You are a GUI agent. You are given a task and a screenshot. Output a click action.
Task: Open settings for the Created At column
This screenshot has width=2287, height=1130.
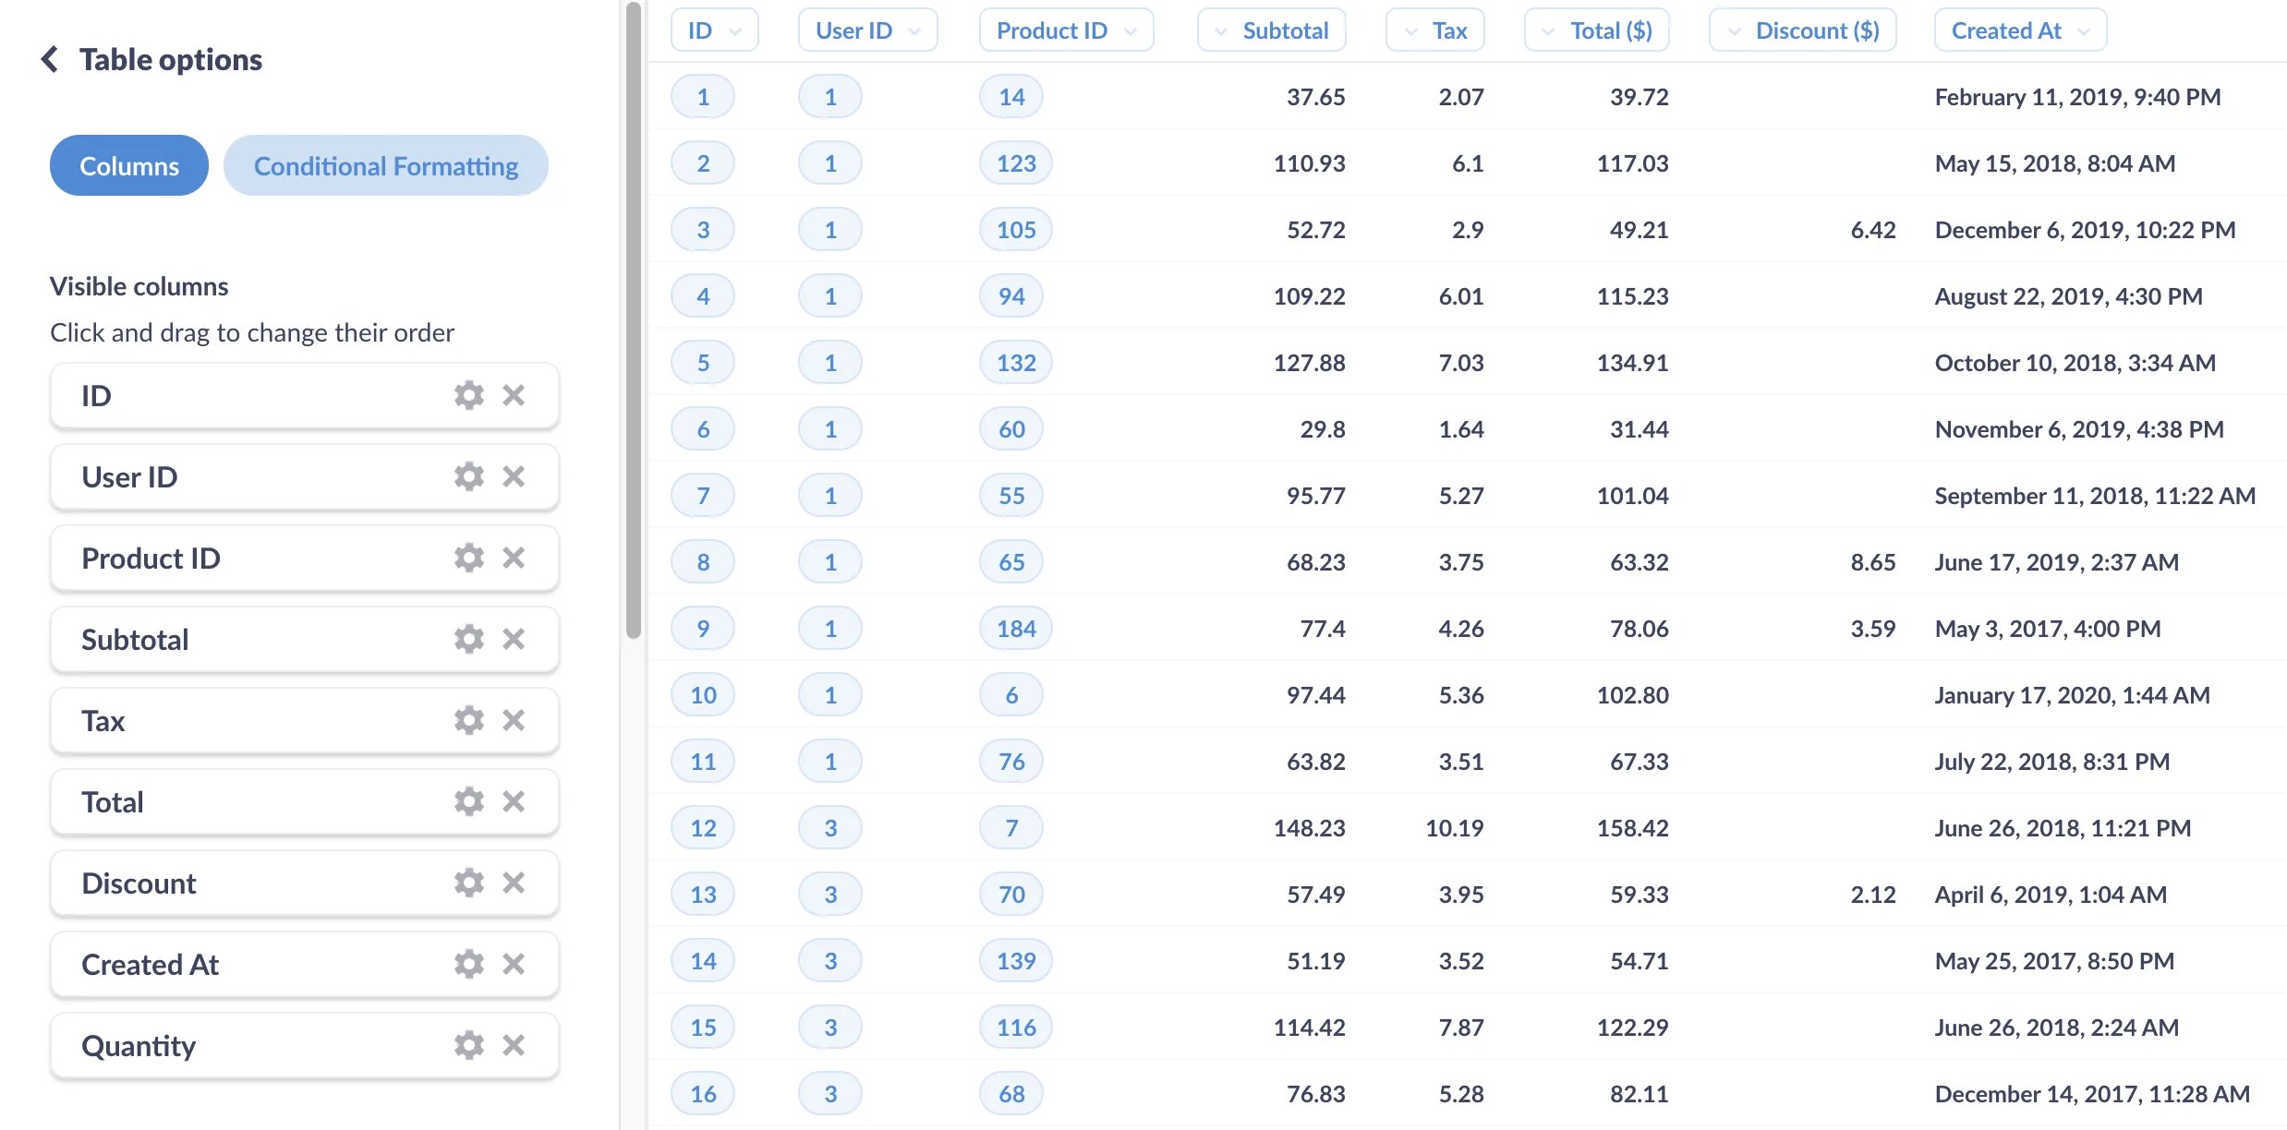[x=468, y=964]
